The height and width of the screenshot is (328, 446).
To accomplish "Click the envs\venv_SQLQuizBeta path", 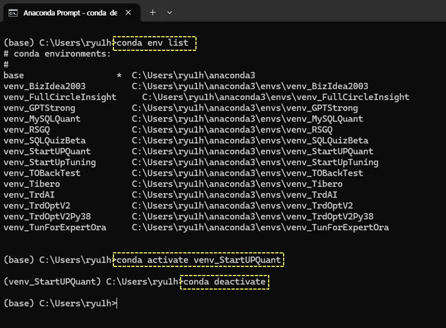I will pyautogui.click(x=250, y=140).
